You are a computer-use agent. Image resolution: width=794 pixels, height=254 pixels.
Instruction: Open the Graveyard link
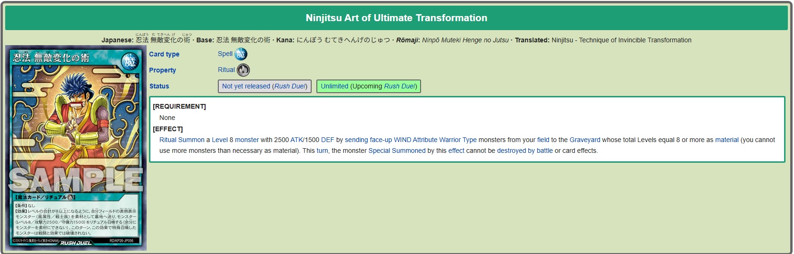[x=585, y=140]
